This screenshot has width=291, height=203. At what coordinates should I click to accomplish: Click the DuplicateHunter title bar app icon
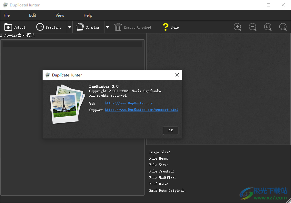(5, 5)
